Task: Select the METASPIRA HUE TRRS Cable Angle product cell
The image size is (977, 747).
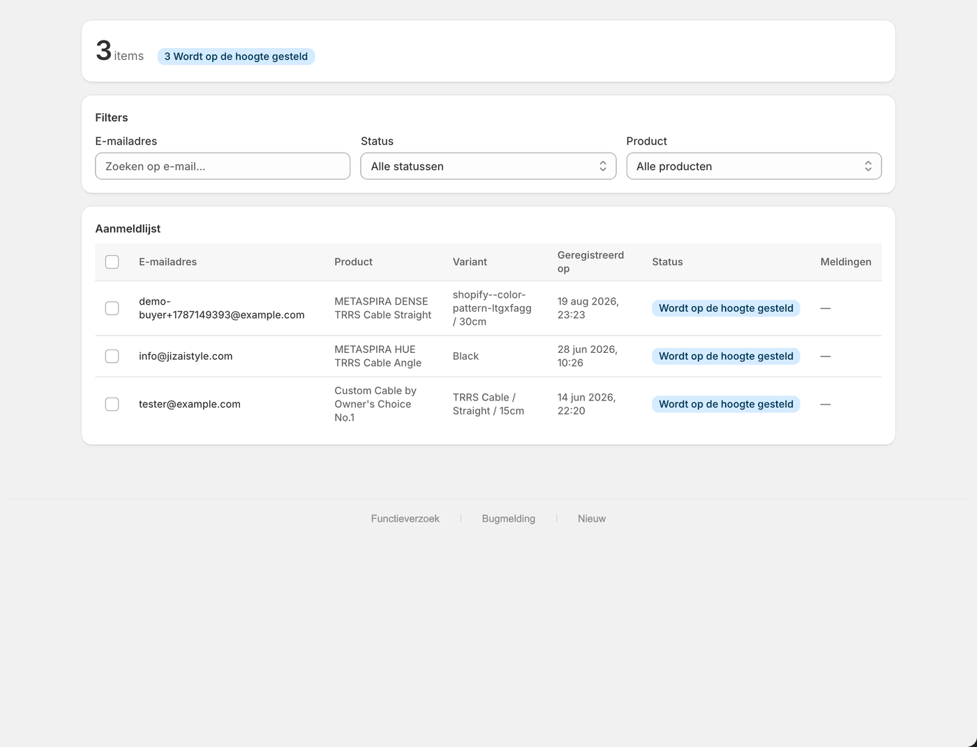Action: pyautogui.click(x=378, y=356)
